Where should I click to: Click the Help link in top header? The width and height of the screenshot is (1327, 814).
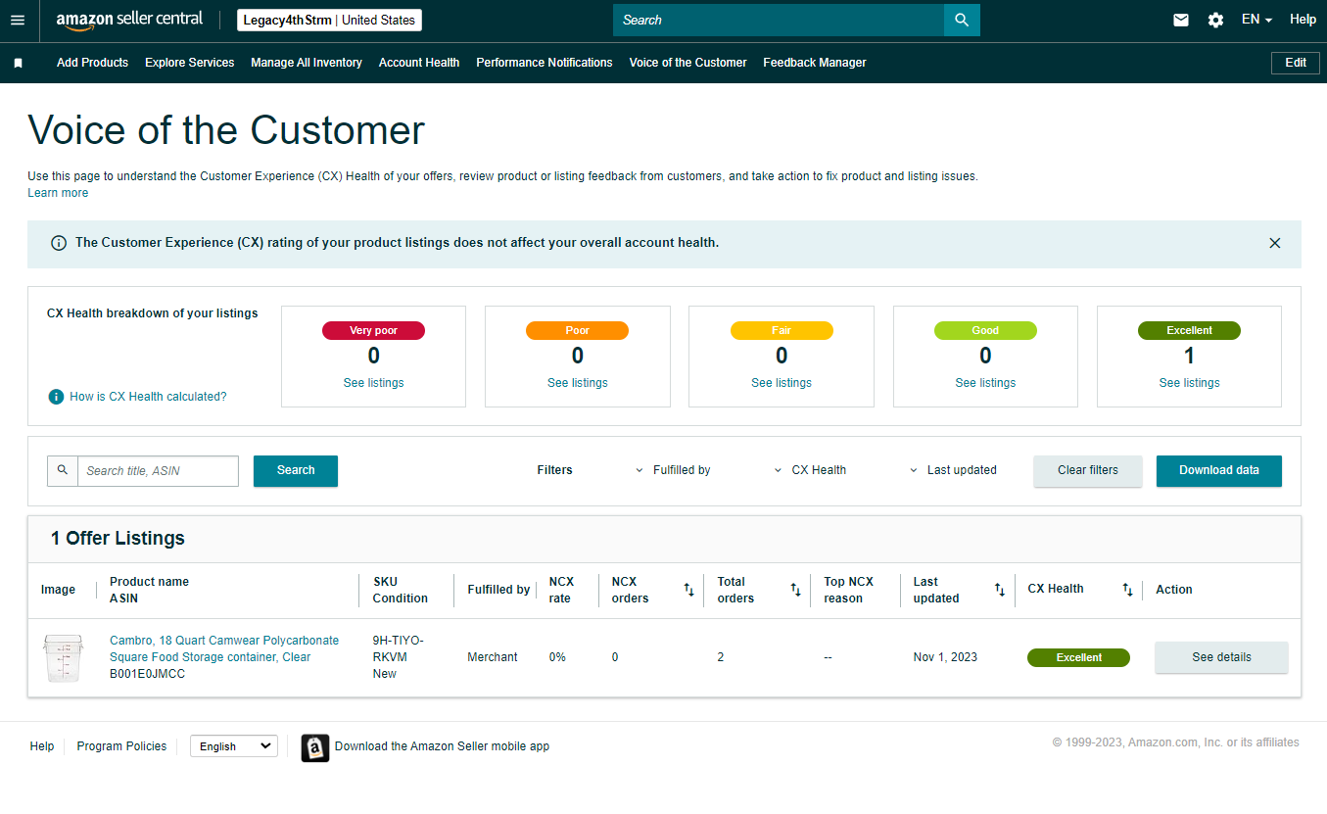click(x=1303, y=20)
